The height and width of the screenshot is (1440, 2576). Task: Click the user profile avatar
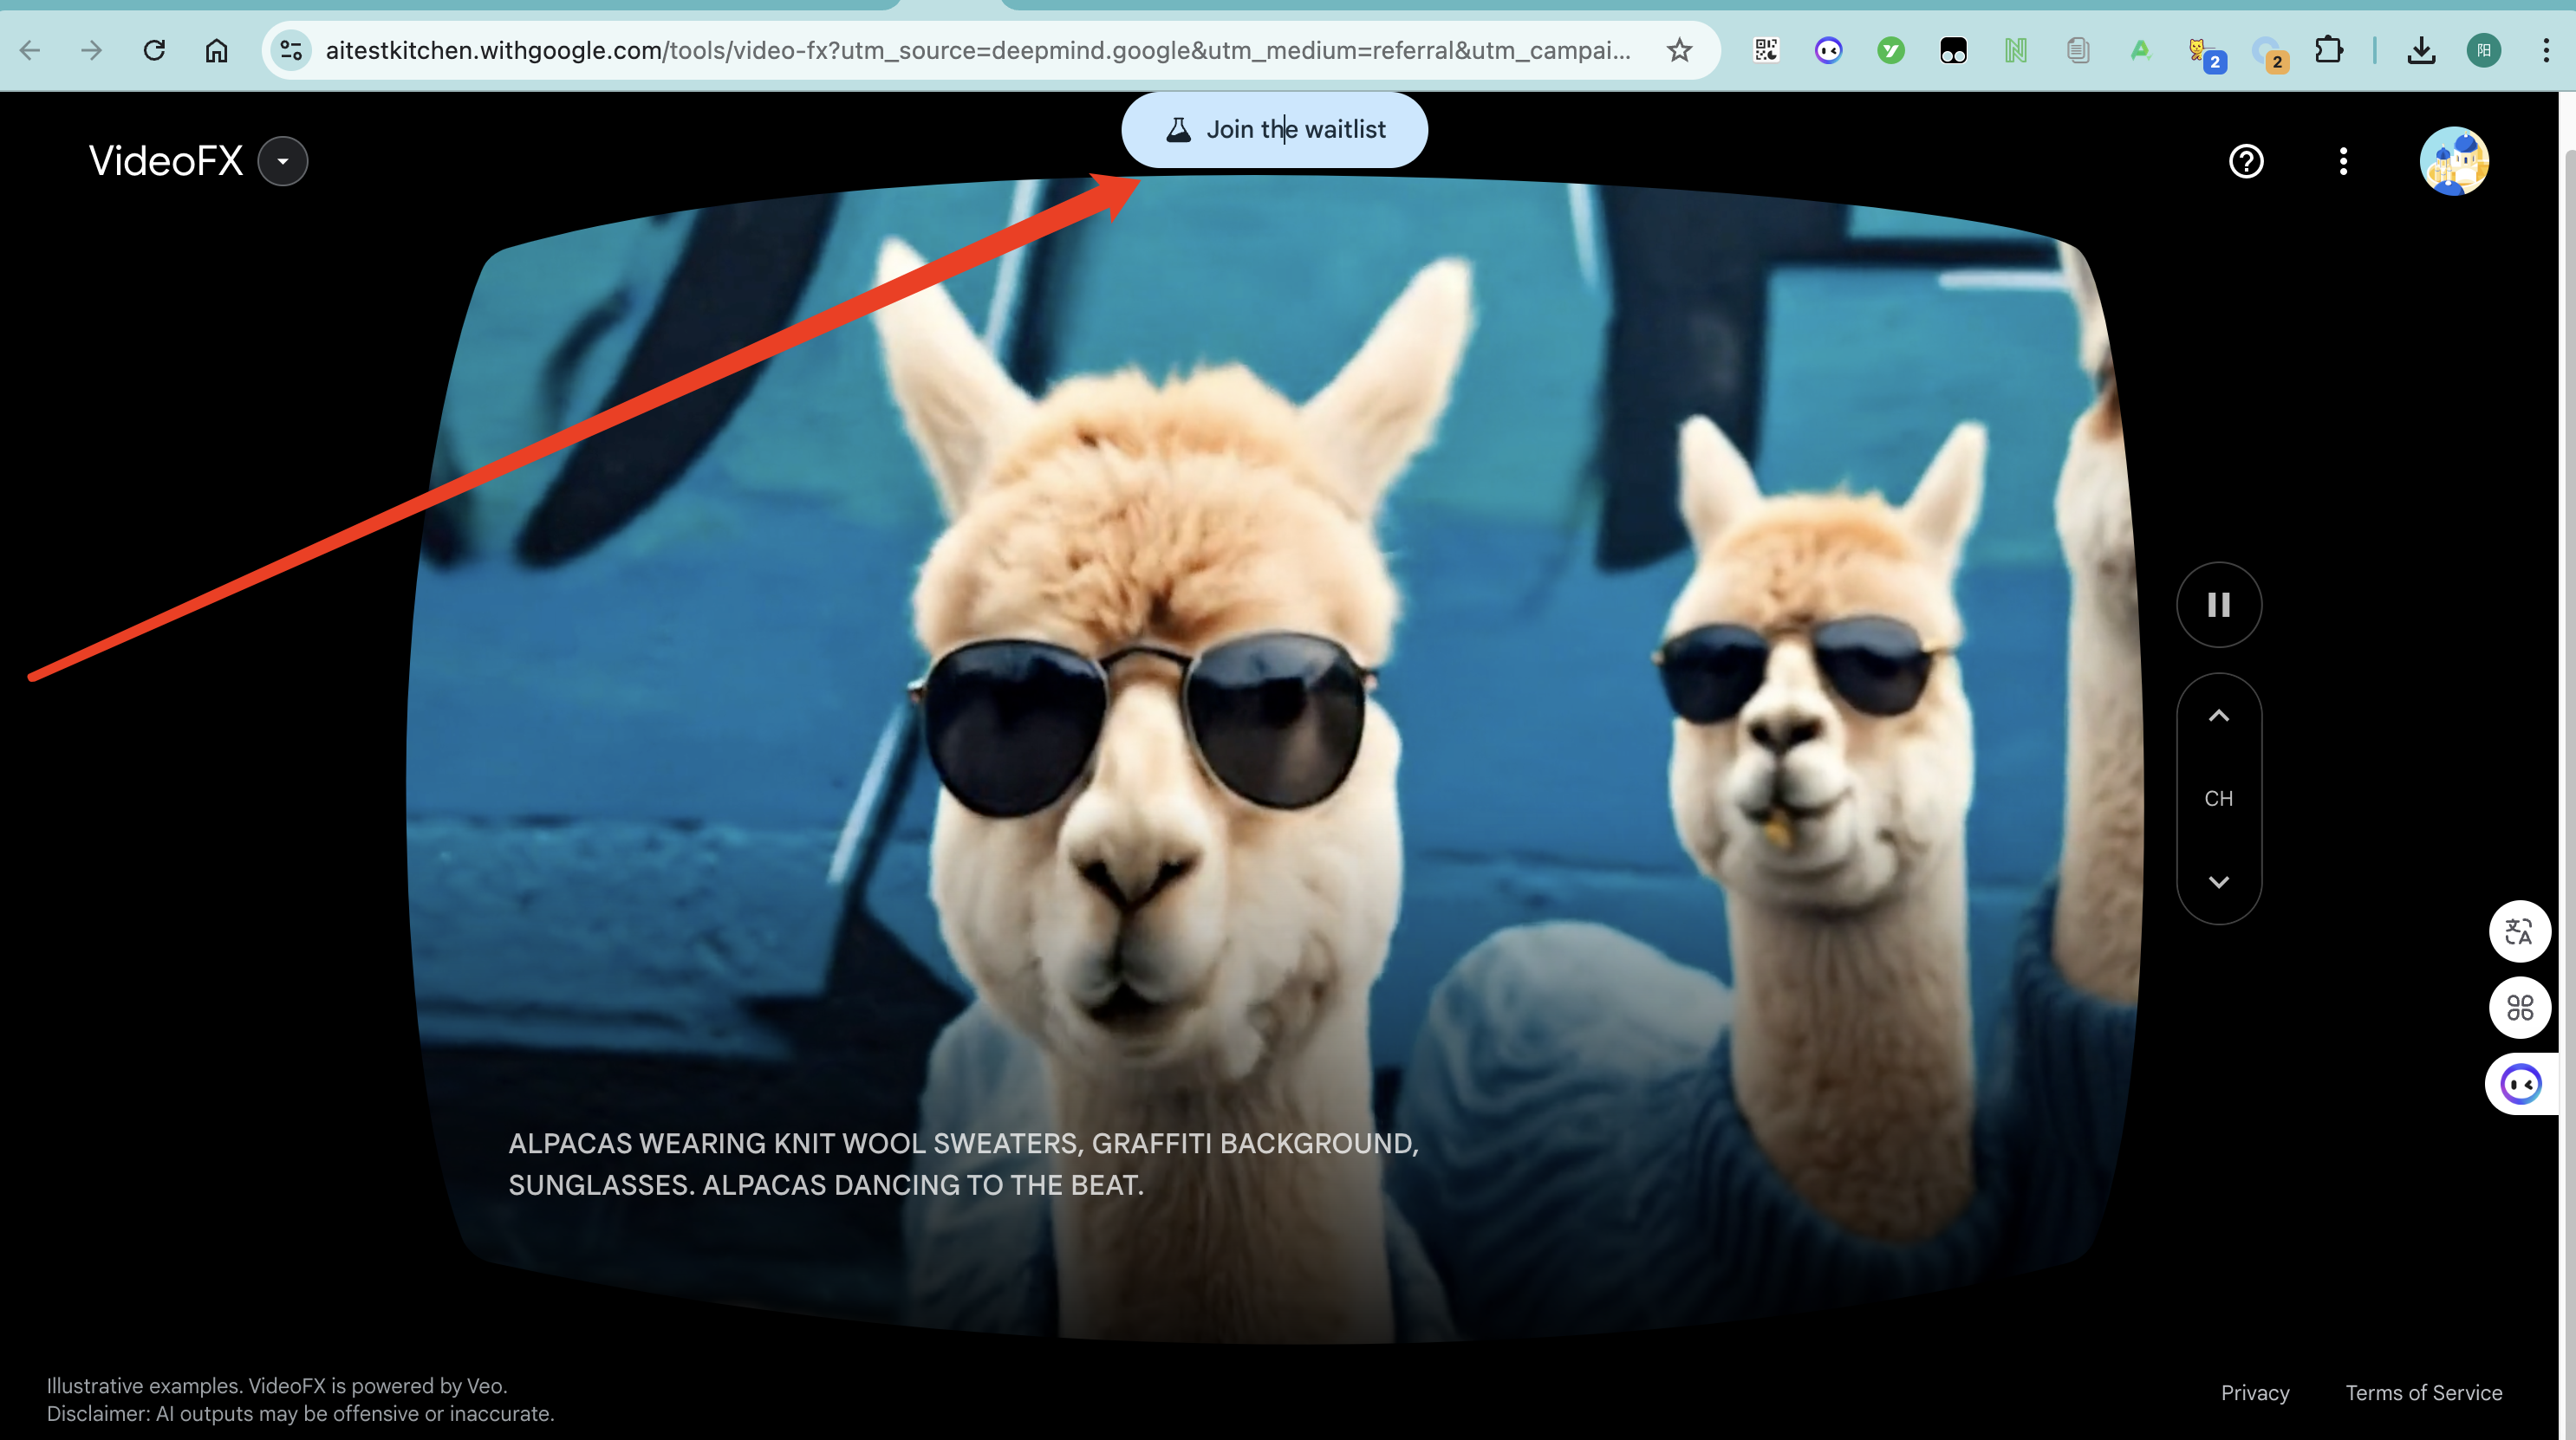2453,161
